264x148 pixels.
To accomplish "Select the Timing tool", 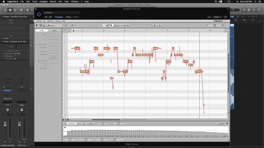I will 125,25.
